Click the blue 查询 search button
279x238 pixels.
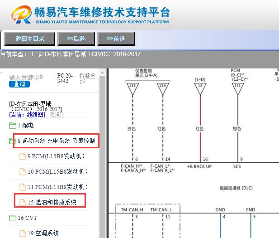[19, 84]
